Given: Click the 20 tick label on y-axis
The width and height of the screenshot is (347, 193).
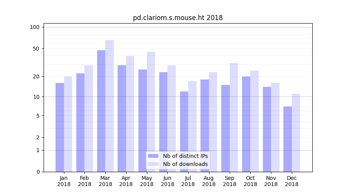Looking at the screenshot, I should pyautogui.click(x=36, y=76).
